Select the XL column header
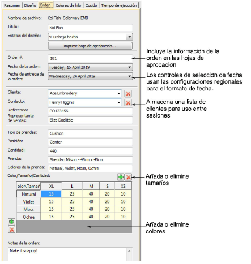 pos(51,186)
